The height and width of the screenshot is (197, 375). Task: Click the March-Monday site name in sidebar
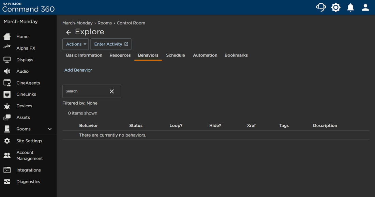tap(20, 22)
